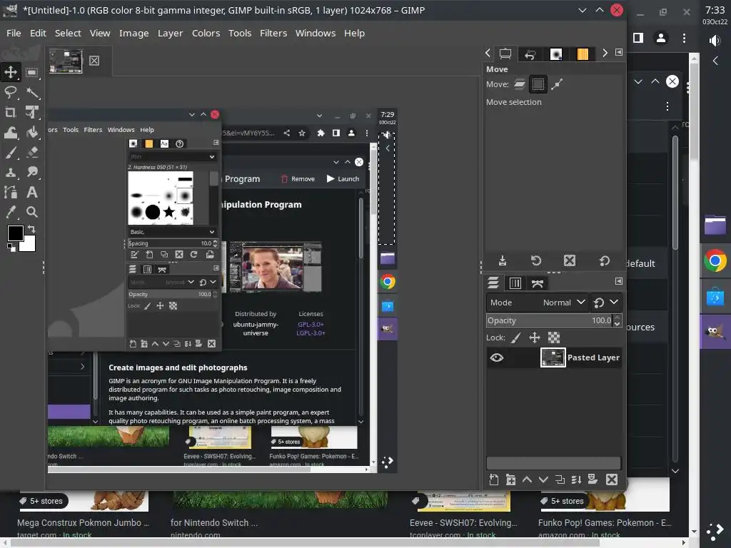Toggle lock pixels for the layer
The width and height of the screenshot is (731, 548).
(515, 338)
